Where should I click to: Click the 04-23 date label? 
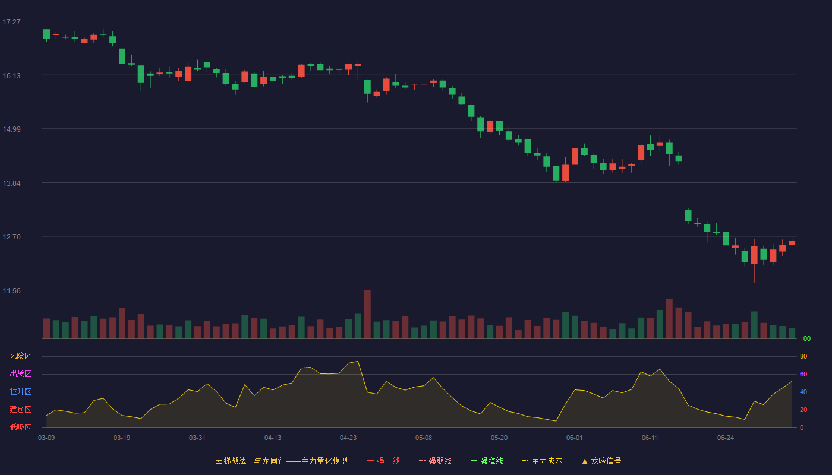coord(348,438)
